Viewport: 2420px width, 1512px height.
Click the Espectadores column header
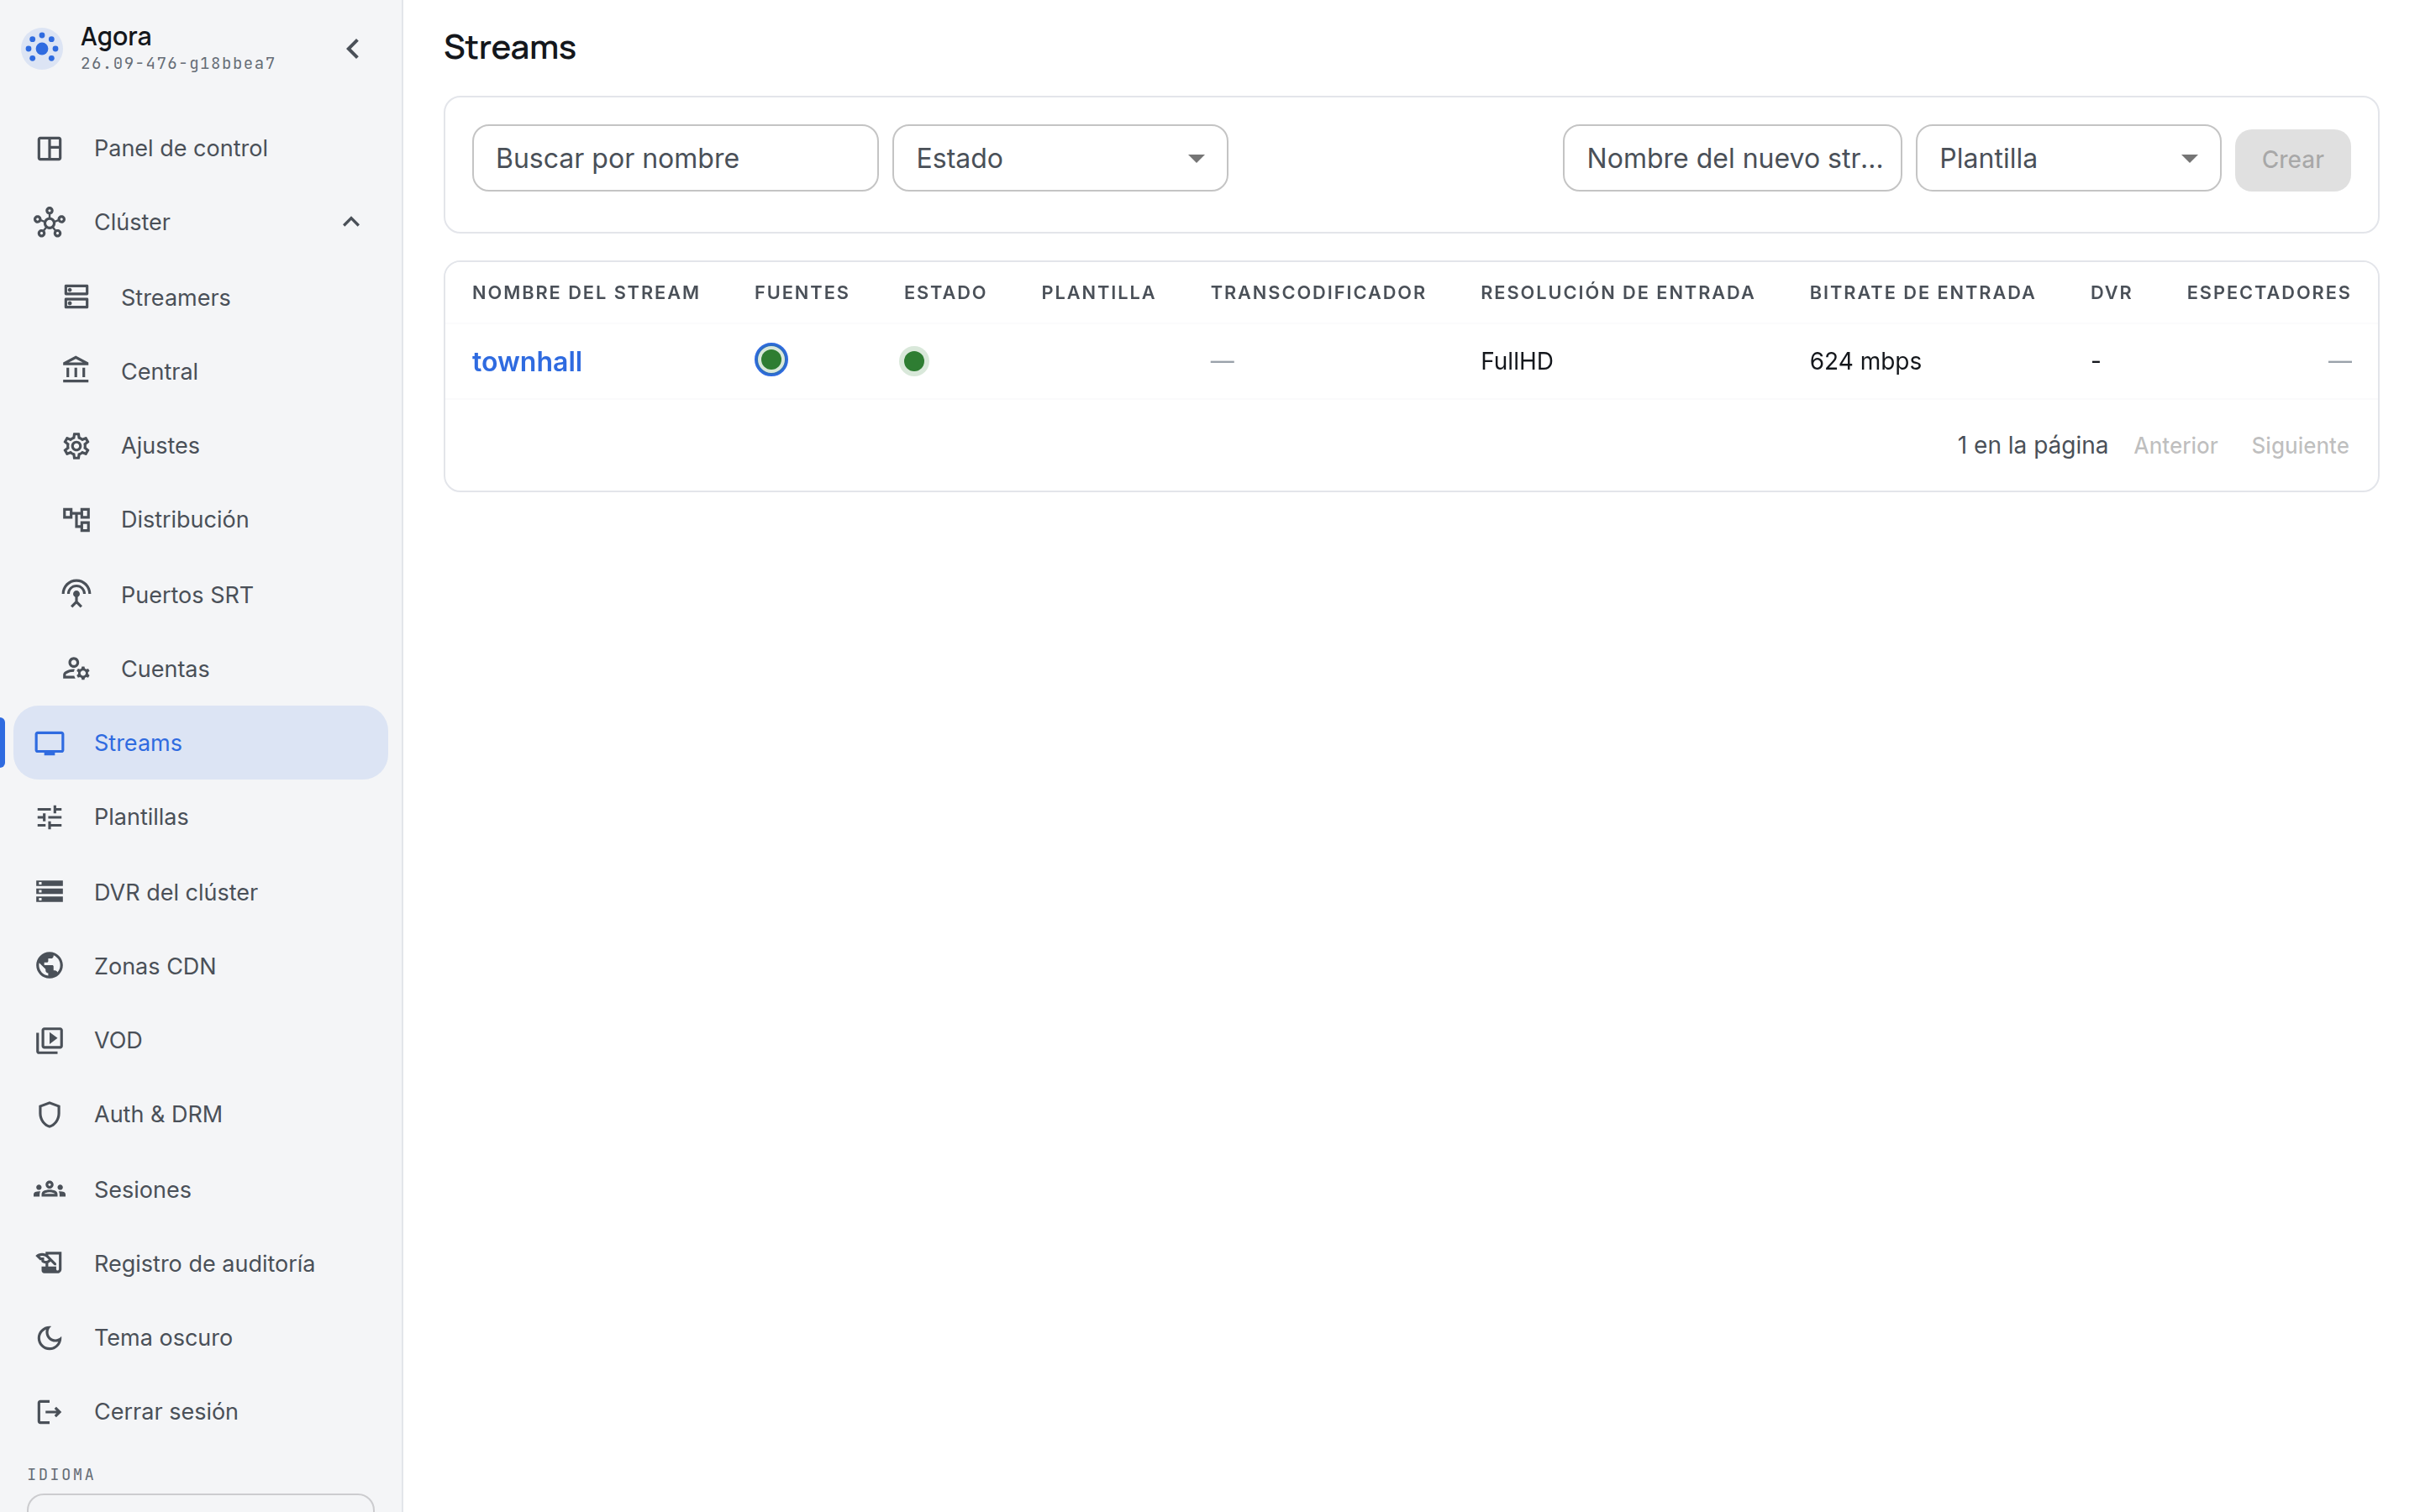(x=2268, y=292)
